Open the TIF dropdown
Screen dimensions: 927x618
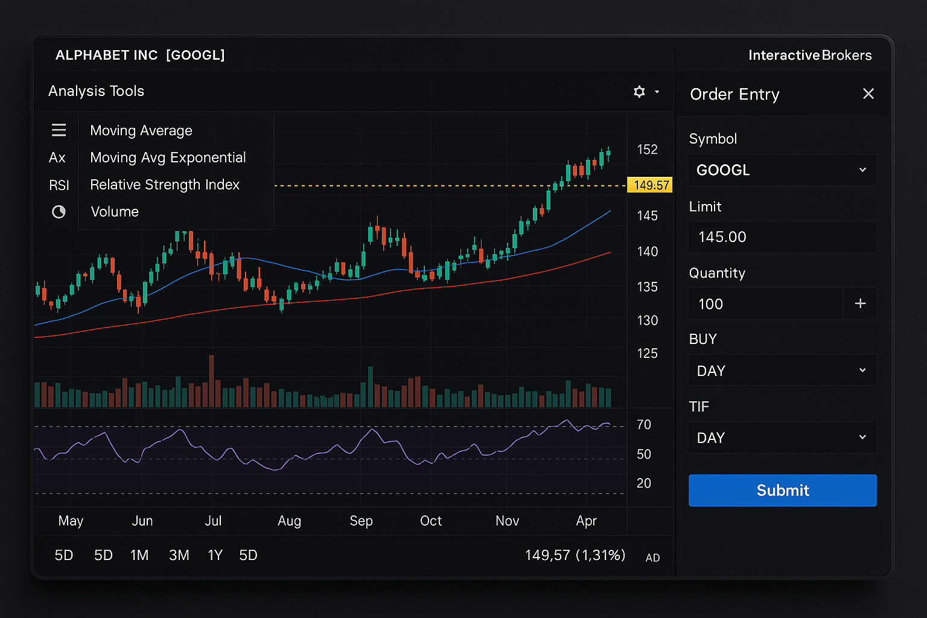pyautogui.click(x=782, y=438)
